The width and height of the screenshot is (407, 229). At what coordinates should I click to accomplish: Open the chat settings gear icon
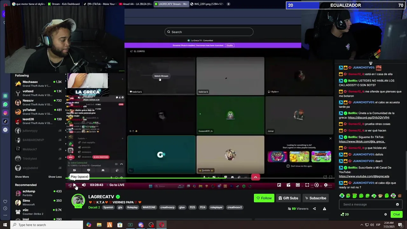[385, 214]
